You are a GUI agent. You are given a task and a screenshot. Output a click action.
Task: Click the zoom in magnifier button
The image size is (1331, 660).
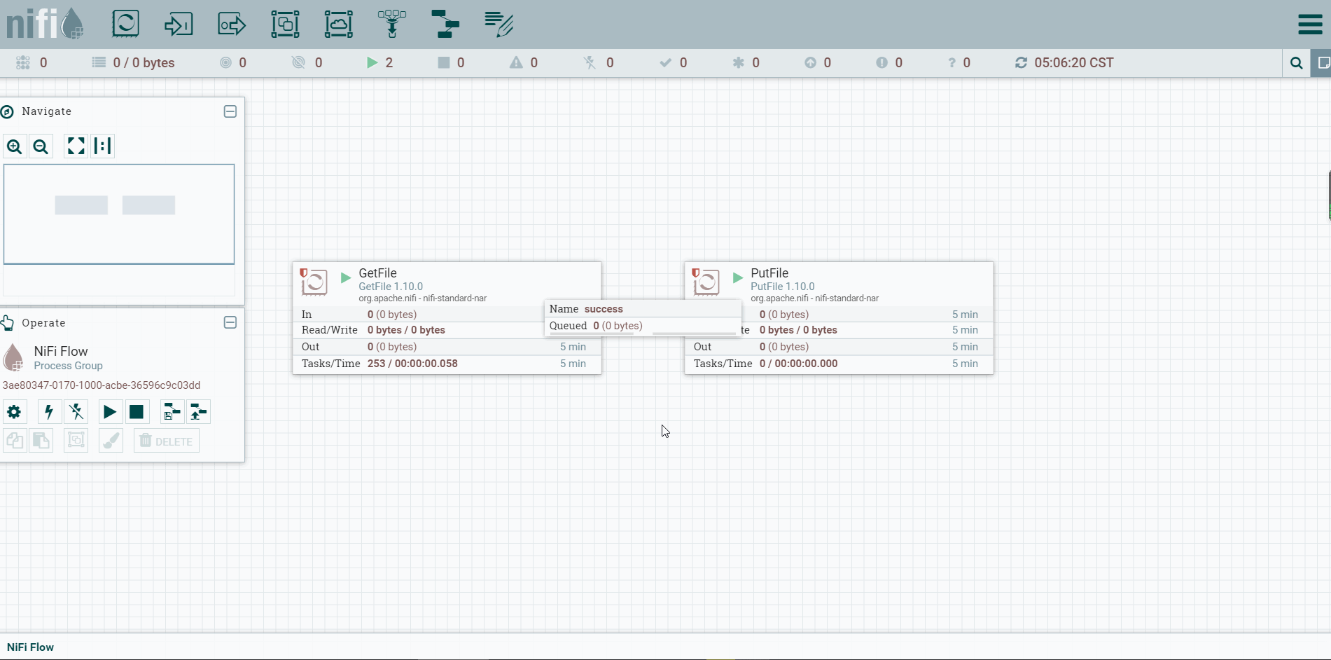pyautogui.click(x=14, y=146)
